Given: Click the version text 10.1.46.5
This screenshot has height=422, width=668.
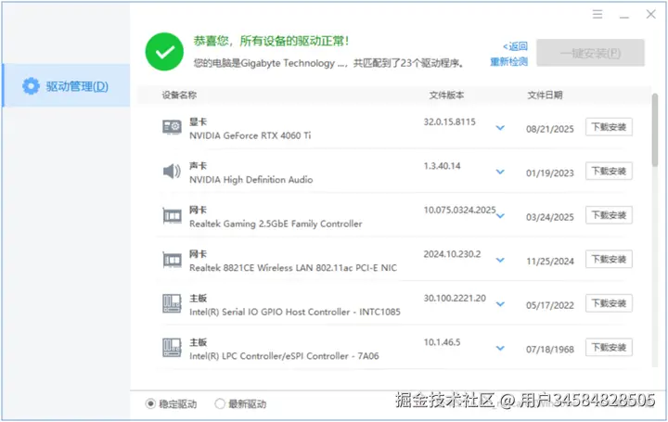Looking at the screenshot, I should coord(442,342).
